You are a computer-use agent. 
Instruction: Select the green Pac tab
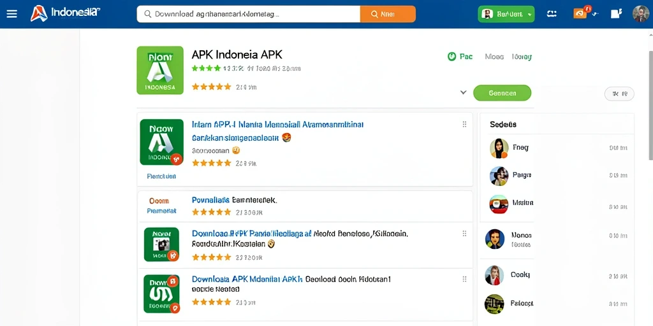[460, 57]
